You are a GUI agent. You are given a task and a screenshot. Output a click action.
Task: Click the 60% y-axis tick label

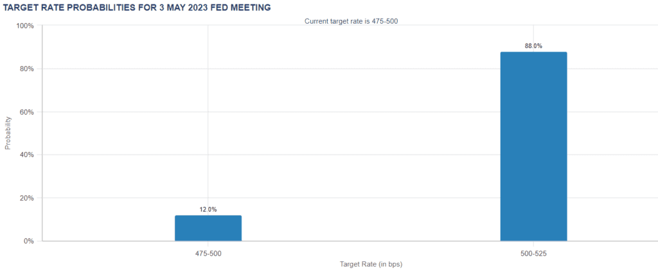(27, 112)
